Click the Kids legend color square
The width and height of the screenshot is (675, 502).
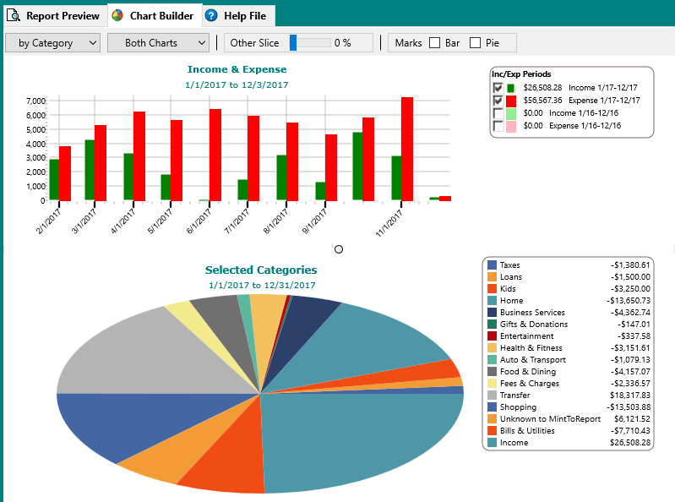pos(492,288)
